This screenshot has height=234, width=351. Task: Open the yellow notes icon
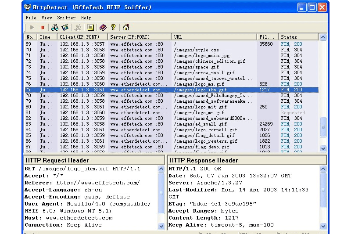pos(90,28)
